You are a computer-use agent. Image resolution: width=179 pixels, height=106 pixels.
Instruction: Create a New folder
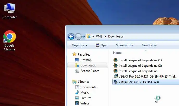click(x=149, y=45)
